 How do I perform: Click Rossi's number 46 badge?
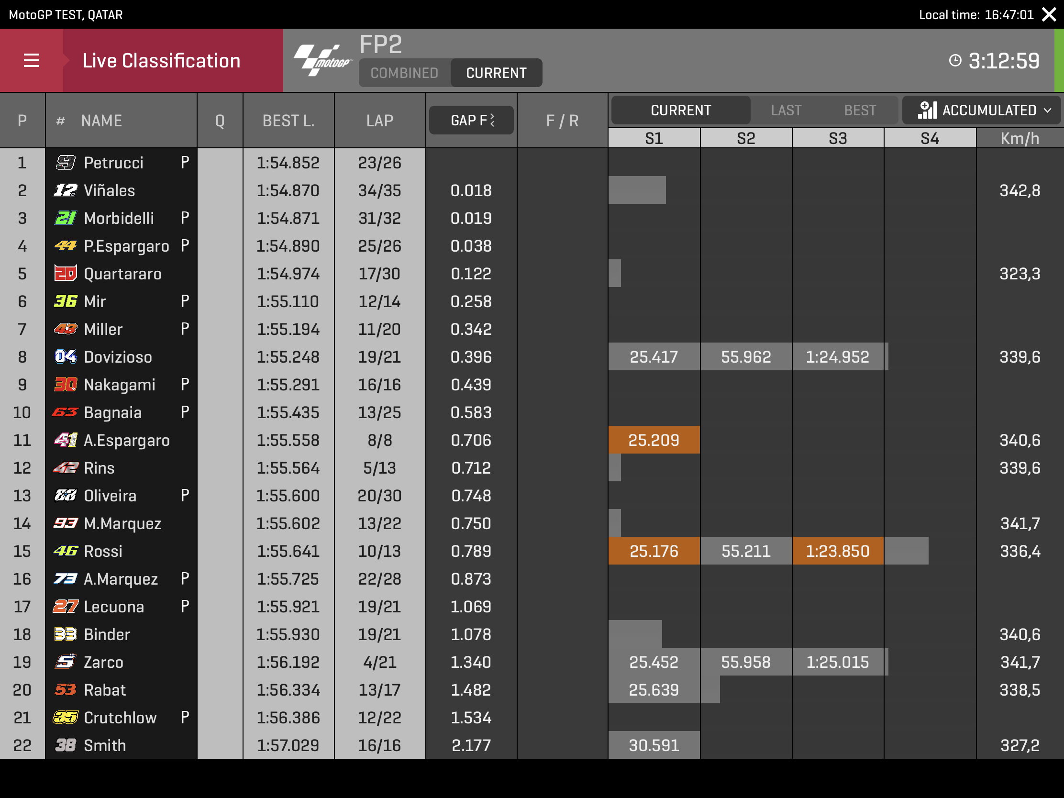[66, 551]
